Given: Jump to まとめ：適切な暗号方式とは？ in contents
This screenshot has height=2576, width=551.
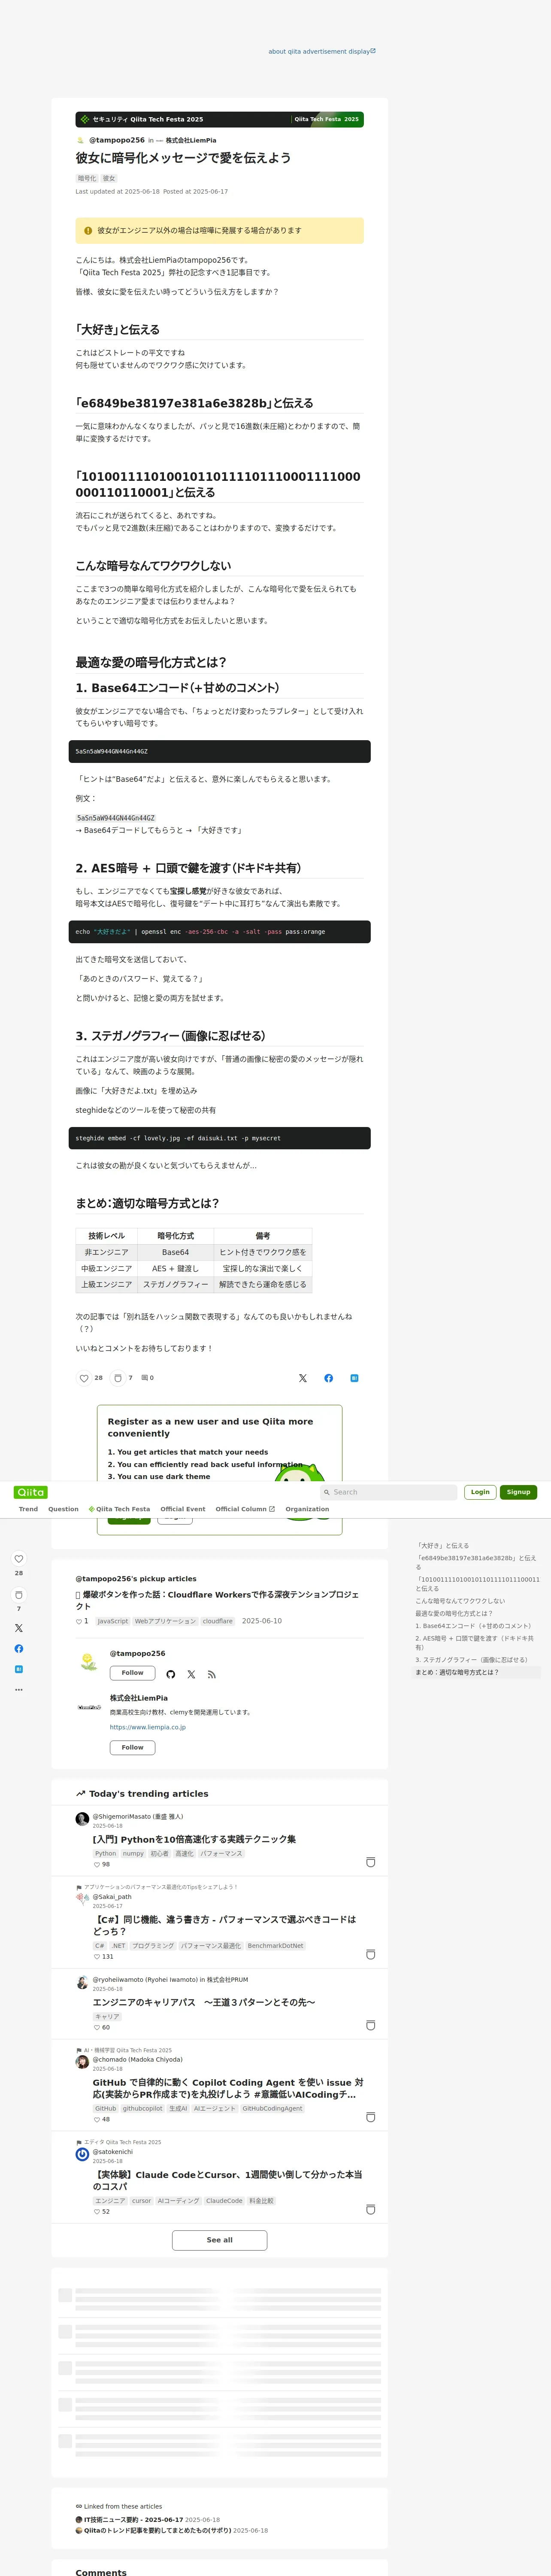Looking at the screenshot, I should [457, 1672].
